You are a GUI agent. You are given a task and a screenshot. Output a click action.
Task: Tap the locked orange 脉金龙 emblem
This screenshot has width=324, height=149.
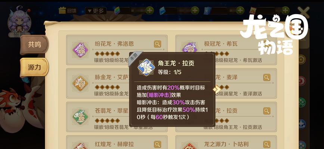(x=80, y=83)
